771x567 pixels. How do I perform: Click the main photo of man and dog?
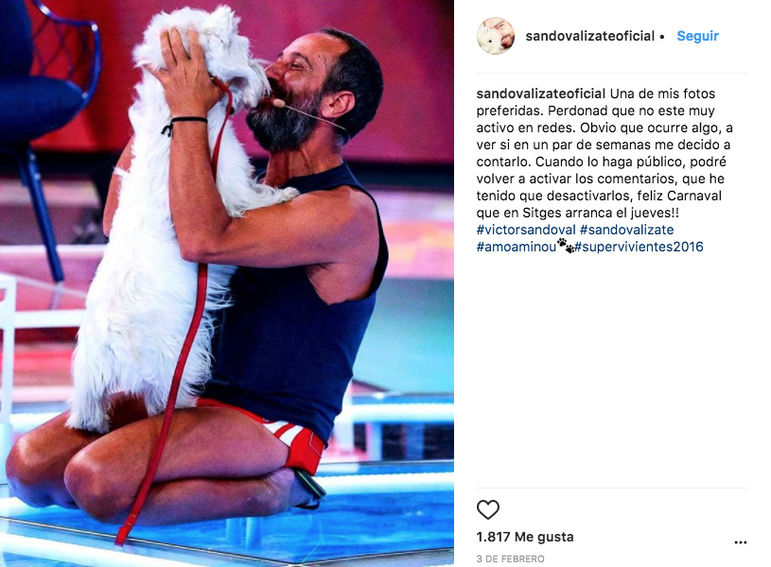click(x=227, y=283)
